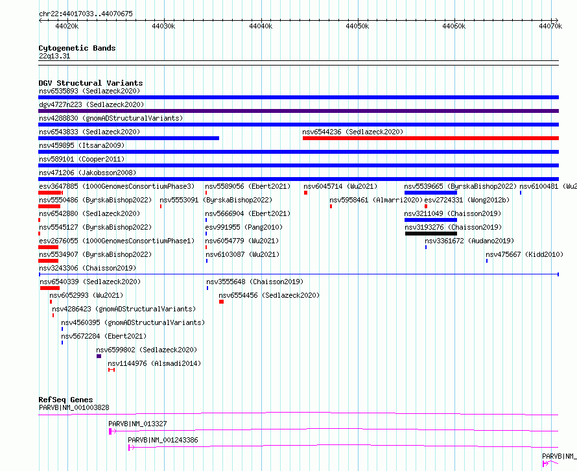Screen dimensions: 577x471
Task: Click nsv3555648 (Chaisson2019) label
Action: tap(255, 282)
